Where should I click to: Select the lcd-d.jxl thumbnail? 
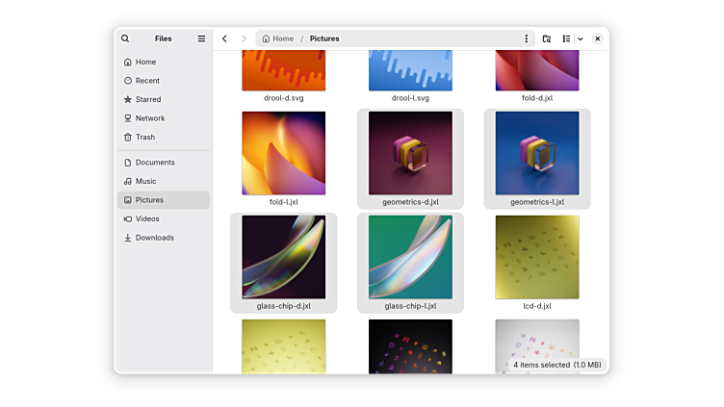[537, 257]
